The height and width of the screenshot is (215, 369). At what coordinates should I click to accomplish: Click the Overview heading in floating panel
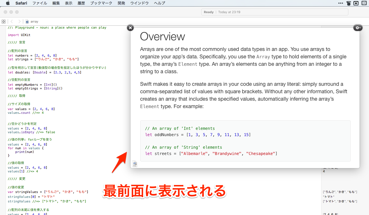163,37
